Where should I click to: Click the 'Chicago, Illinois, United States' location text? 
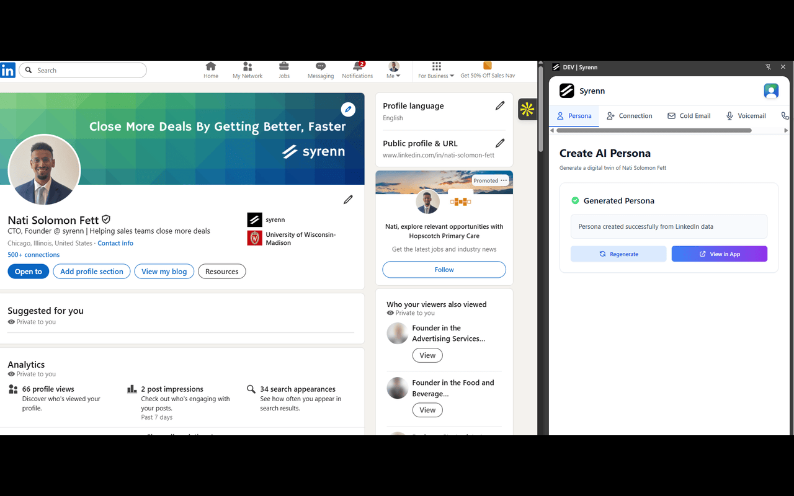(50, 243)
